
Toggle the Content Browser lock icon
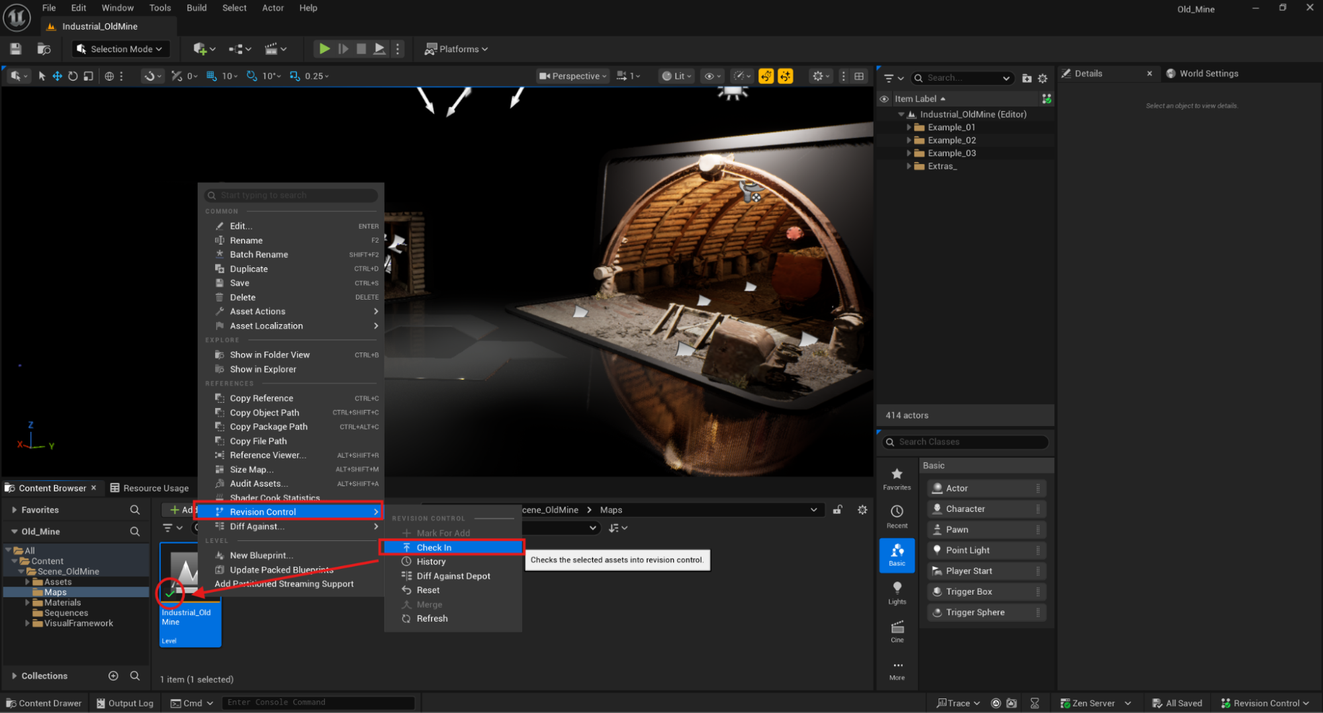(838, 510)
